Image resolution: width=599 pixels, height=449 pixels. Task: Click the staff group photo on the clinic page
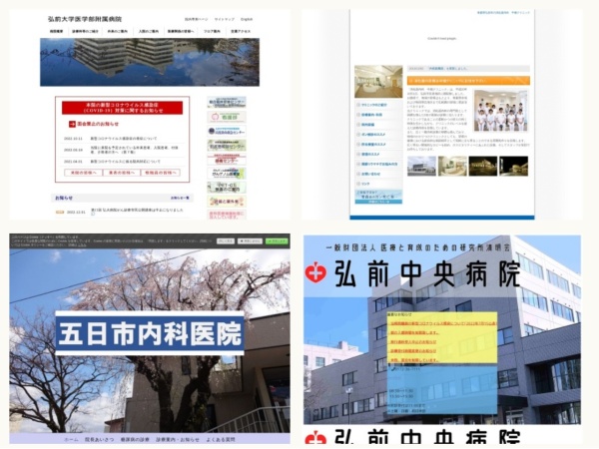(x=501, y=111)
